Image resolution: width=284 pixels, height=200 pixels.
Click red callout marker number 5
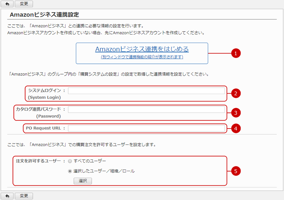coord(236,170)
